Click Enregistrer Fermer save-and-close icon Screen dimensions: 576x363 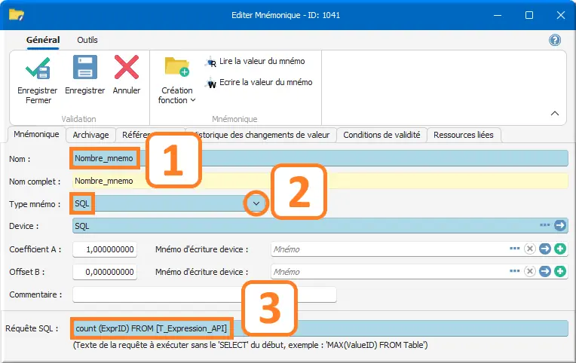click(38, 68)
